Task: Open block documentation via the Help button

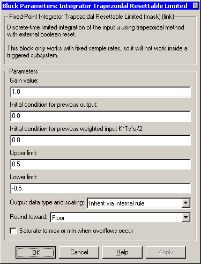Action: pos(122,252)
